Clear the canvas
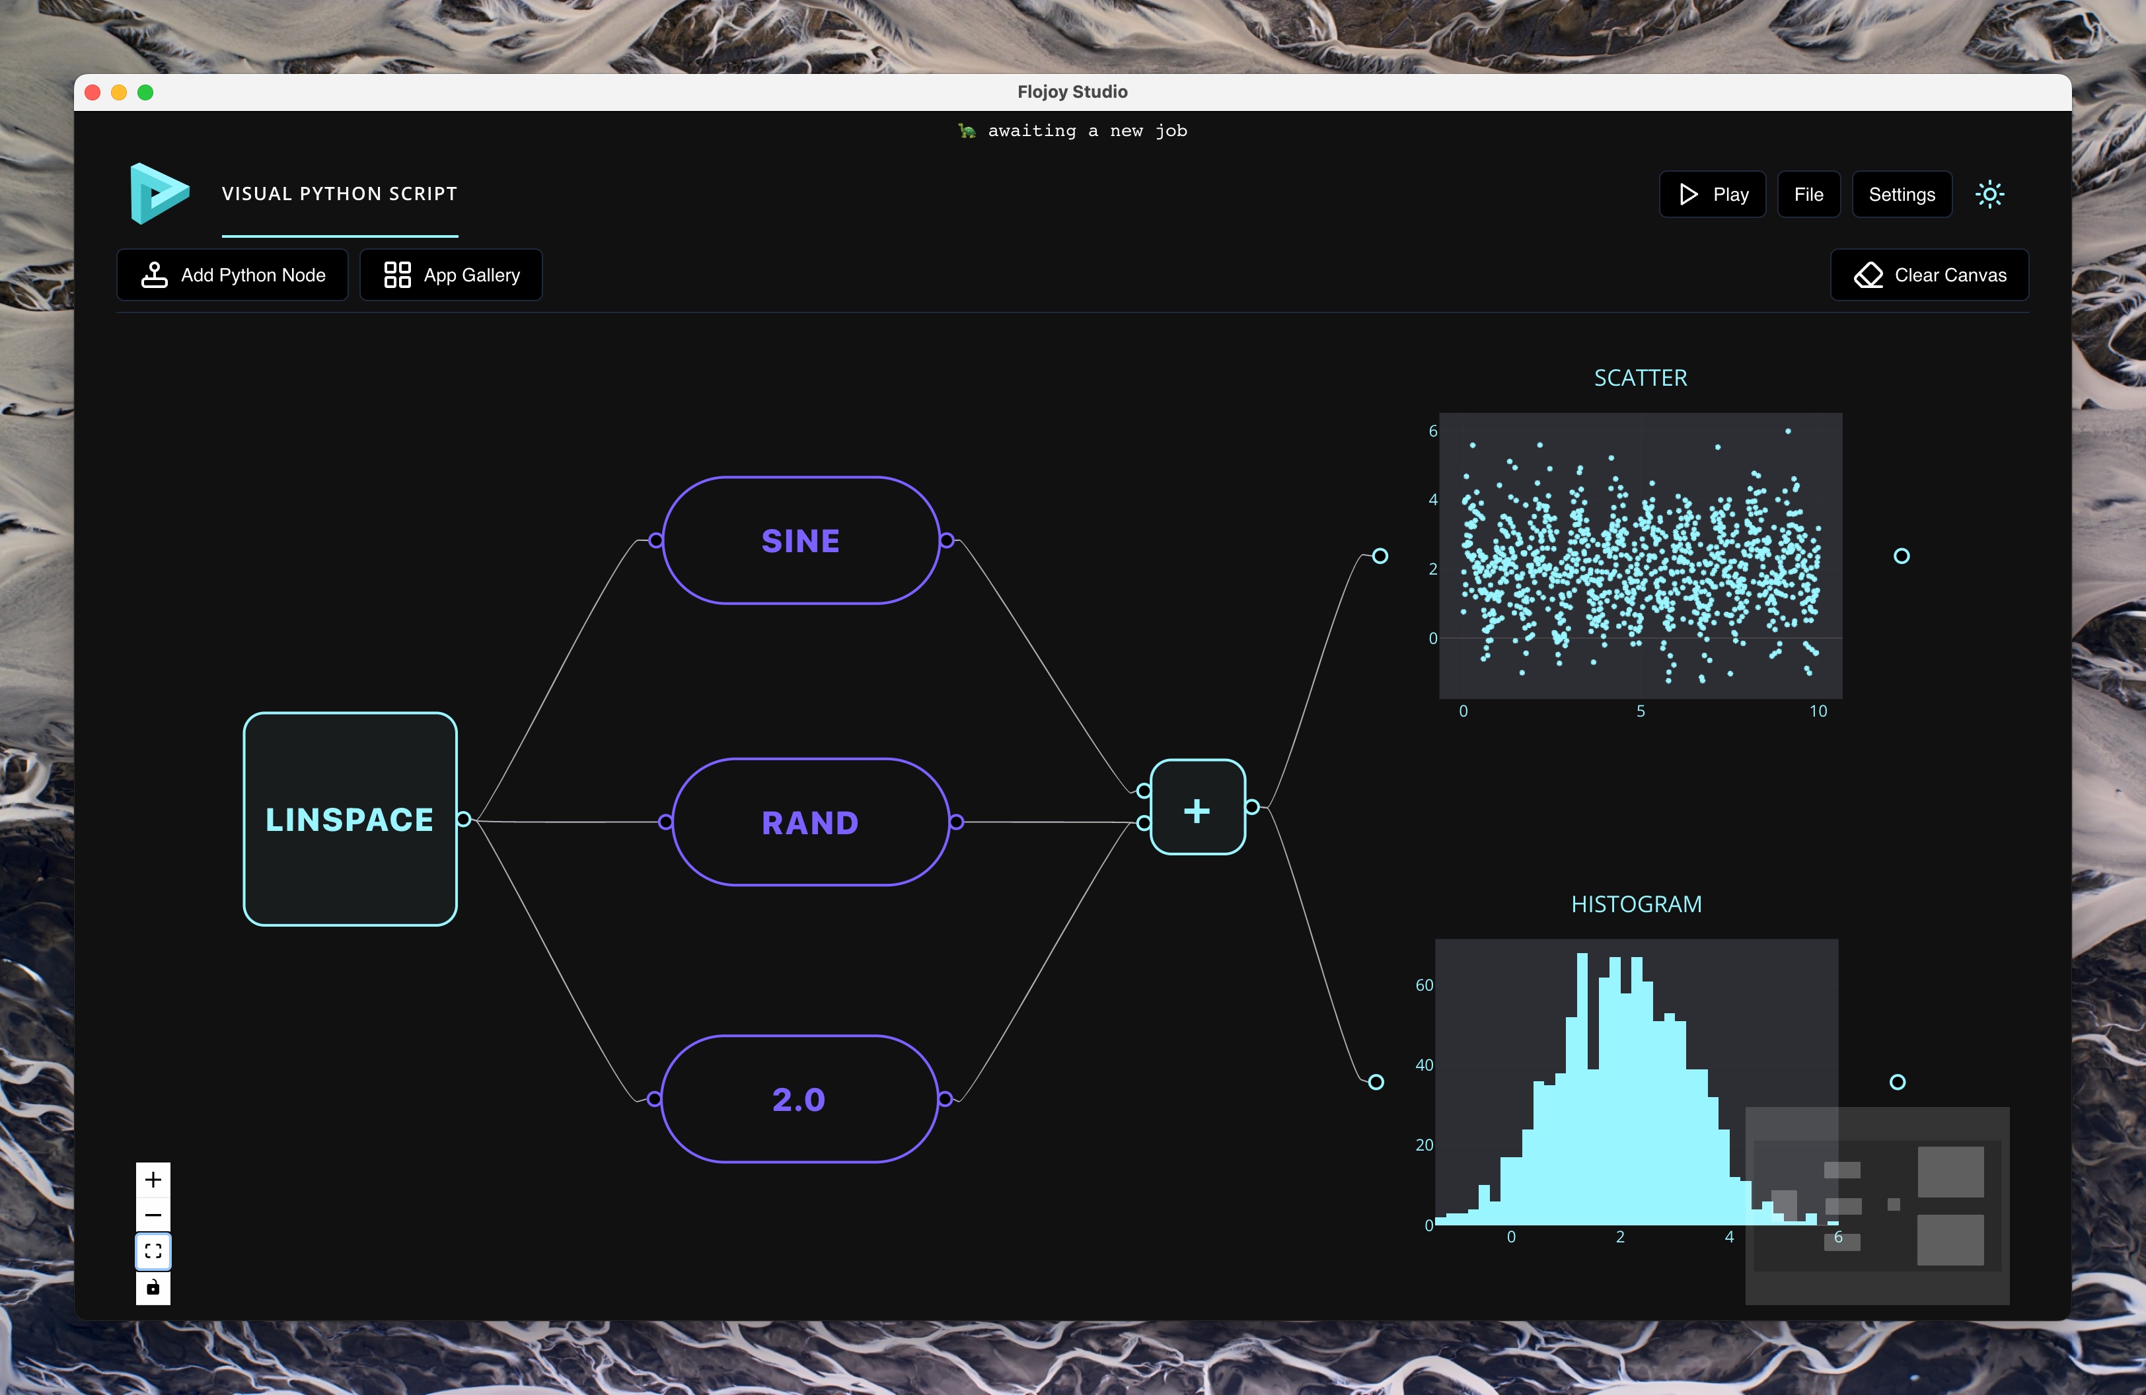This screenshot has width=2146, height=1395. [1929, 275]
